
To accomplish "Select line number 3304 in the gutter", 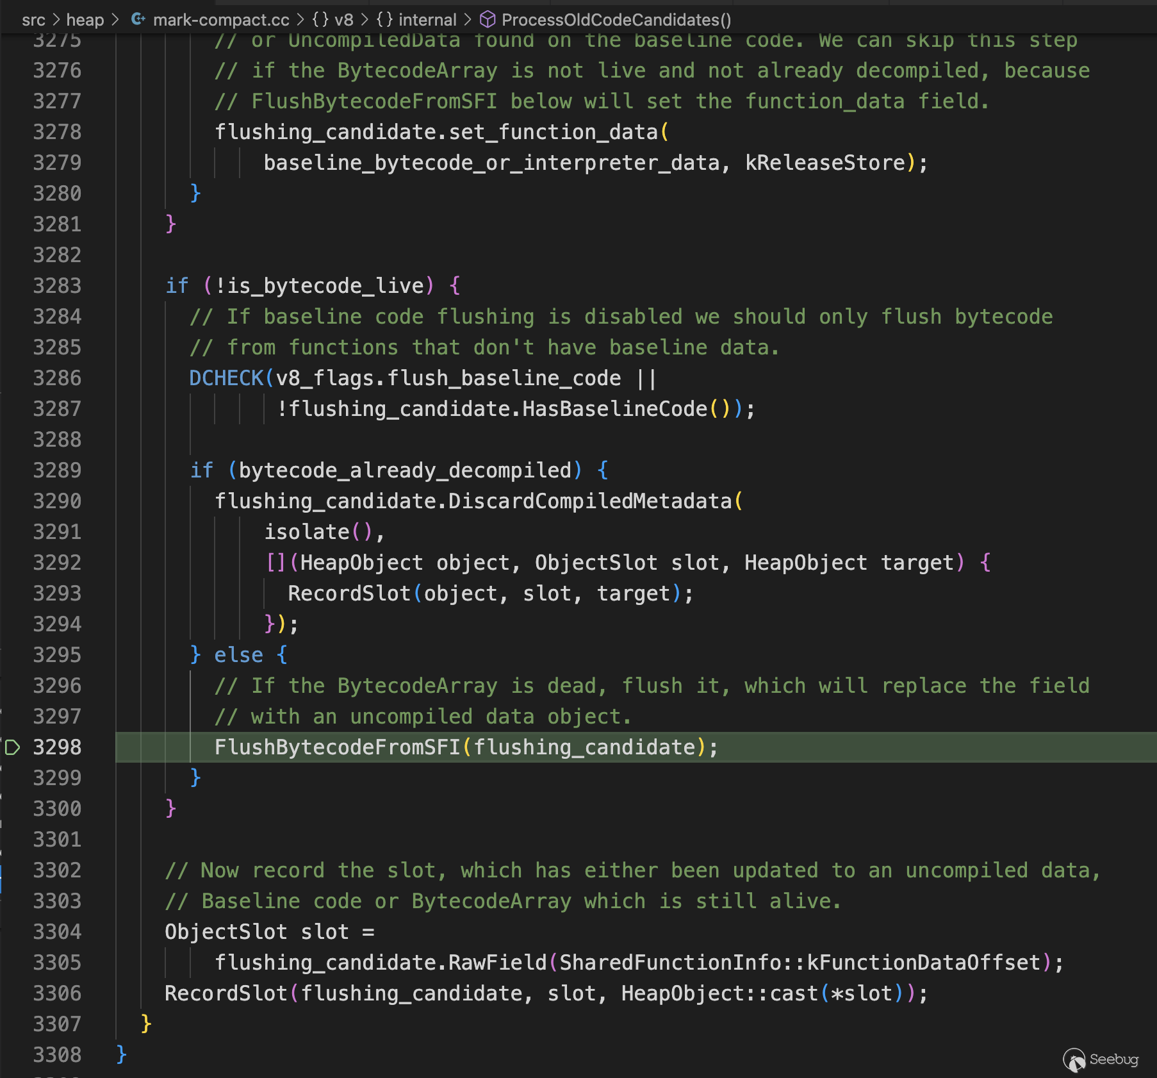I will pyautogui.click(x=57, y=932).
